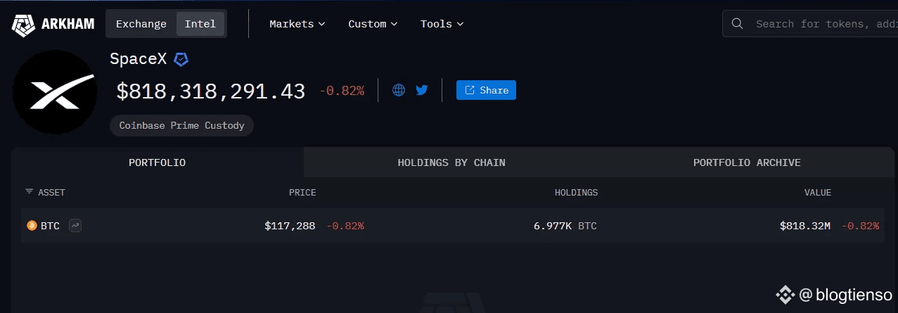The image size is (898, 313).
Task: Expand the Markets dropdown menu
Action: coord(297,24)
